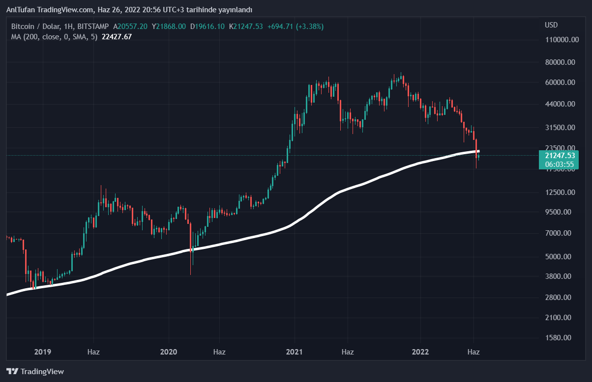Click the AnlTufan TradingView.com publication header
Viewport: 592px width, 382px height.
[129, 10]
